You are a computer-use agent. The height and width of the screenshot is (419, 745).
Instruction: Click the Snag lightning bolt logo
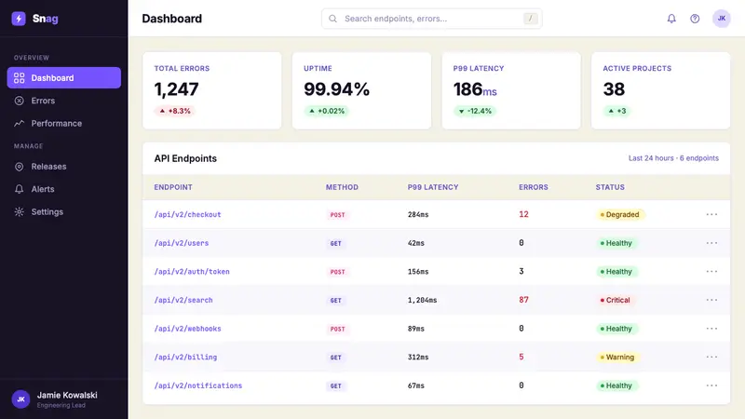tap(19, 19)
